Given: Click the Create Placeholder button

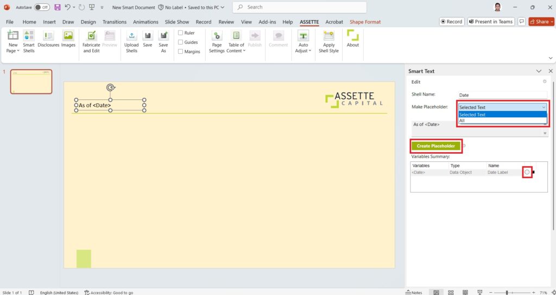Looking at the screenshot, I should (436, 146).
